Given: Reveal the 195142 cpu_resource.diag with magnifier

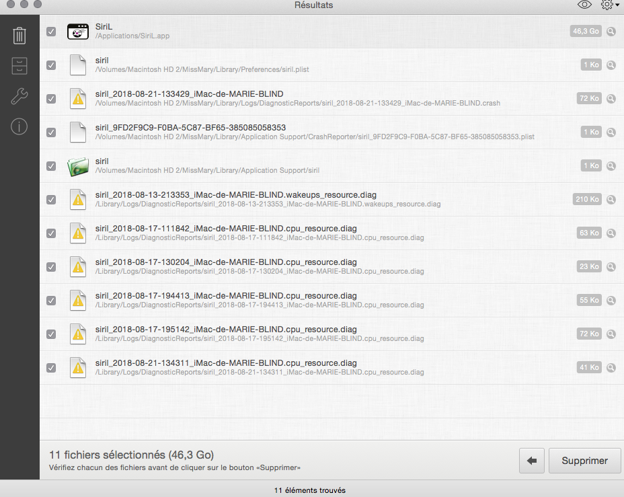Looking at the screenshot, I should pyautogui.click(x=611, y=334).
